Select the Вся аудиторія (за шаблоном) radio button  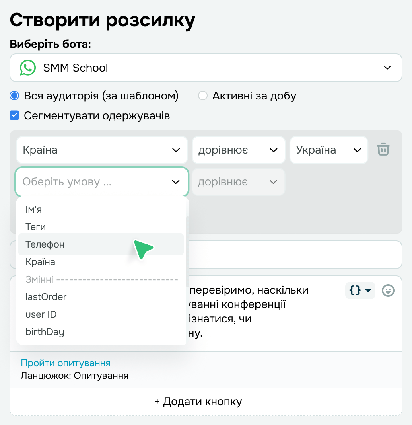pyautogui.click(x=15, y=96)
